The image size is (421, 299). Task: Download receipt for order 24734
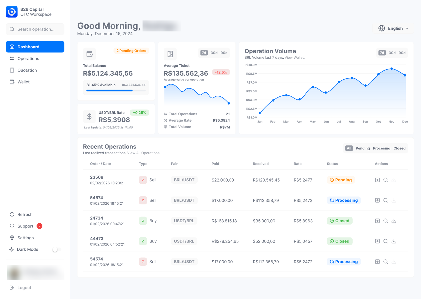[x=394, y=221]
